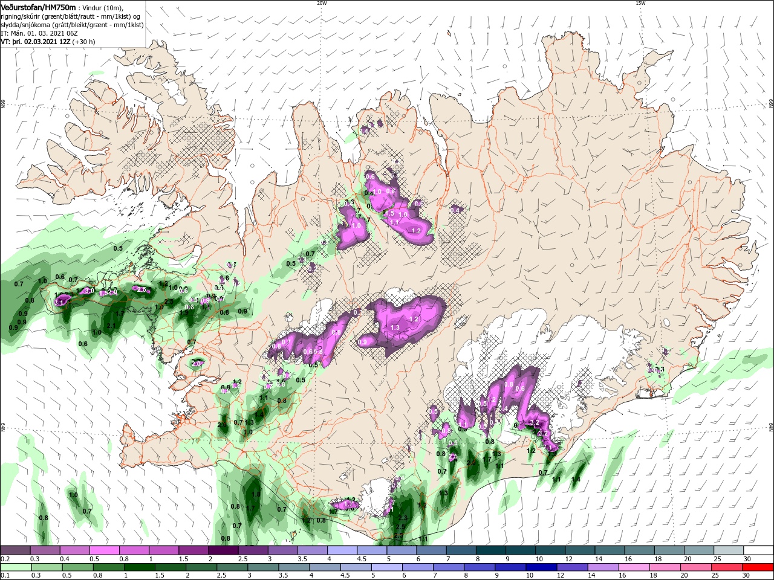Click the 'Vindur (10m)' header text
This screenshot has width=774, height=580.
point(102,7)
